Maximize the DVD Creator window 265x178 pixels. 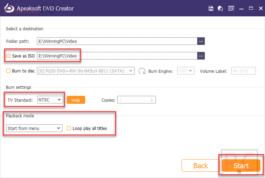(x=251, y=8)
